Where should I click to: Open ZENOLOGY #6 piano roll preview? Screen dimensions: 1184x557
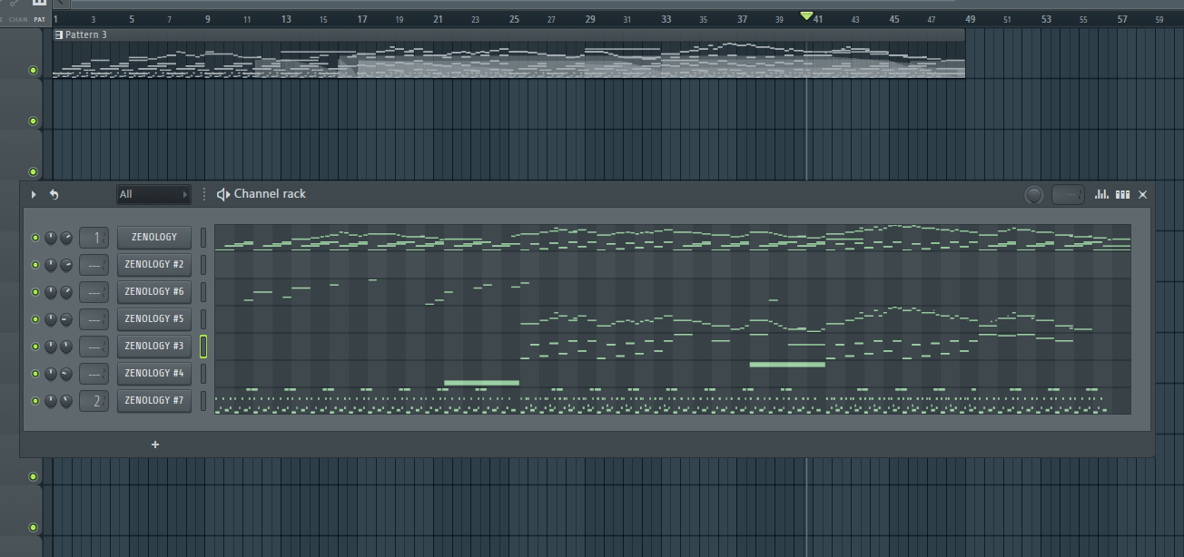(673, 292)
